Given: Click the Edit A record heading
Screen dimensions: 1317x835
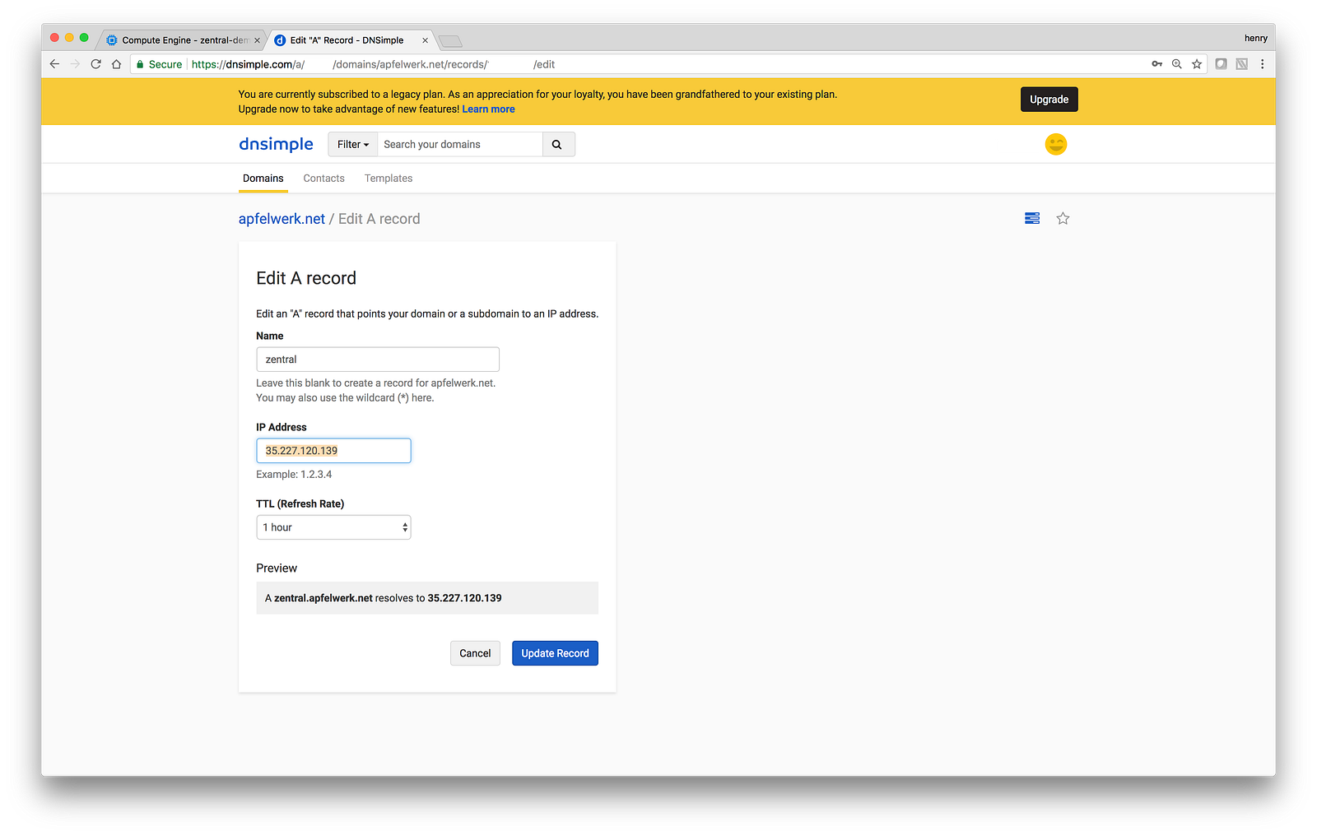Looking at the screenshot, I should point(306,278).
